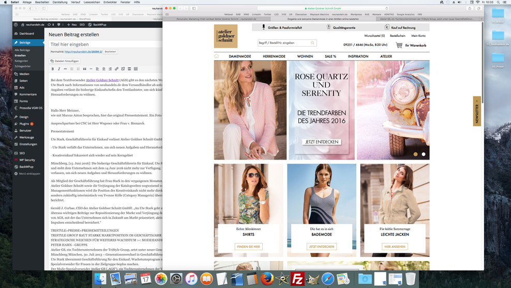
Task: Open HERRENMODE category in shop menu
Action: [x=274, y=56]
